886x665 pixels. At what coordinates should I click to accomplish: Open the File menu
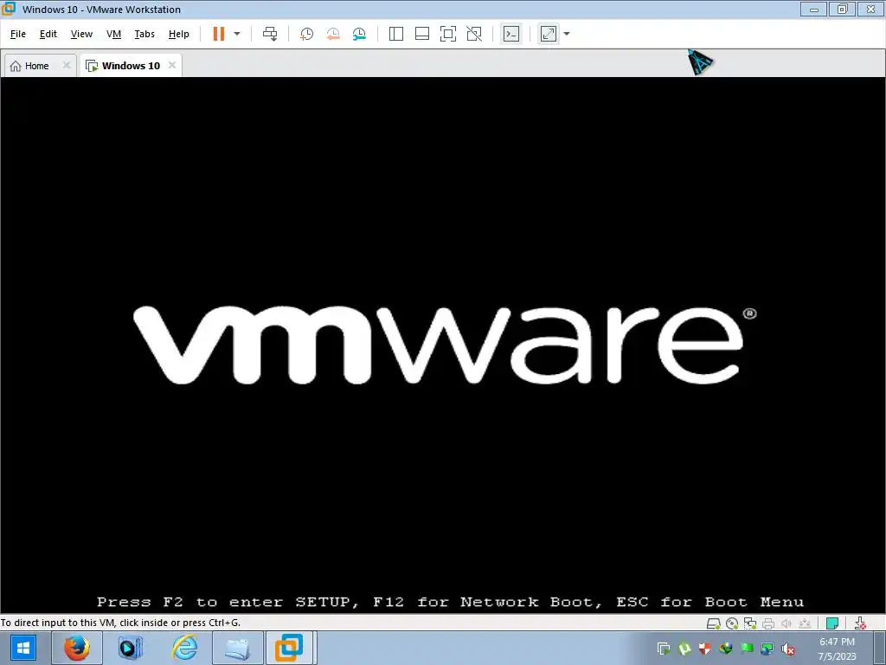[x=18, y=34]
